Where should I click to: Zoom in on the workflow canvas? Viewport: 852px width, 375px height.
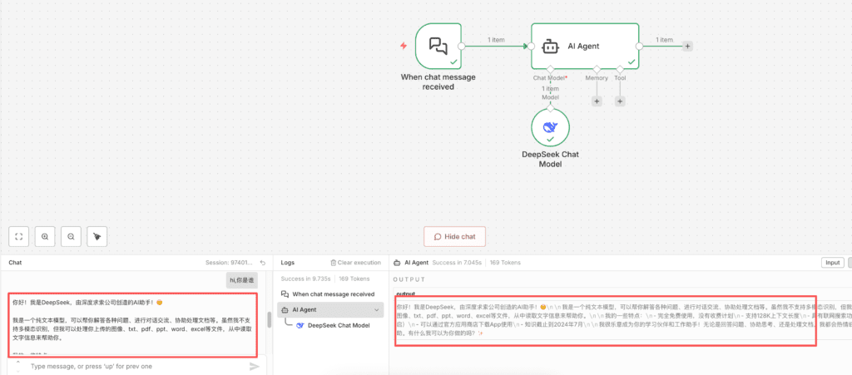[45, 236]
